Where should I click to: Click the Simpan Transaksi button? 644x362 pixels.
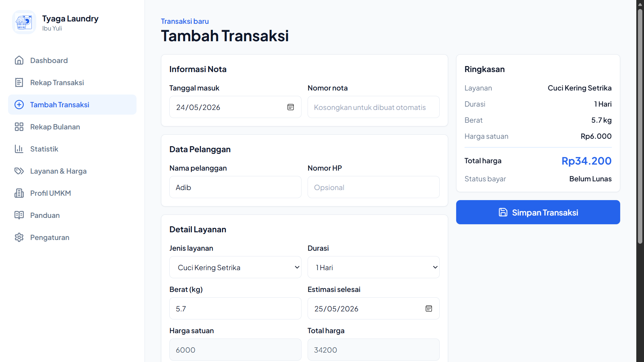tap(538, 212)
